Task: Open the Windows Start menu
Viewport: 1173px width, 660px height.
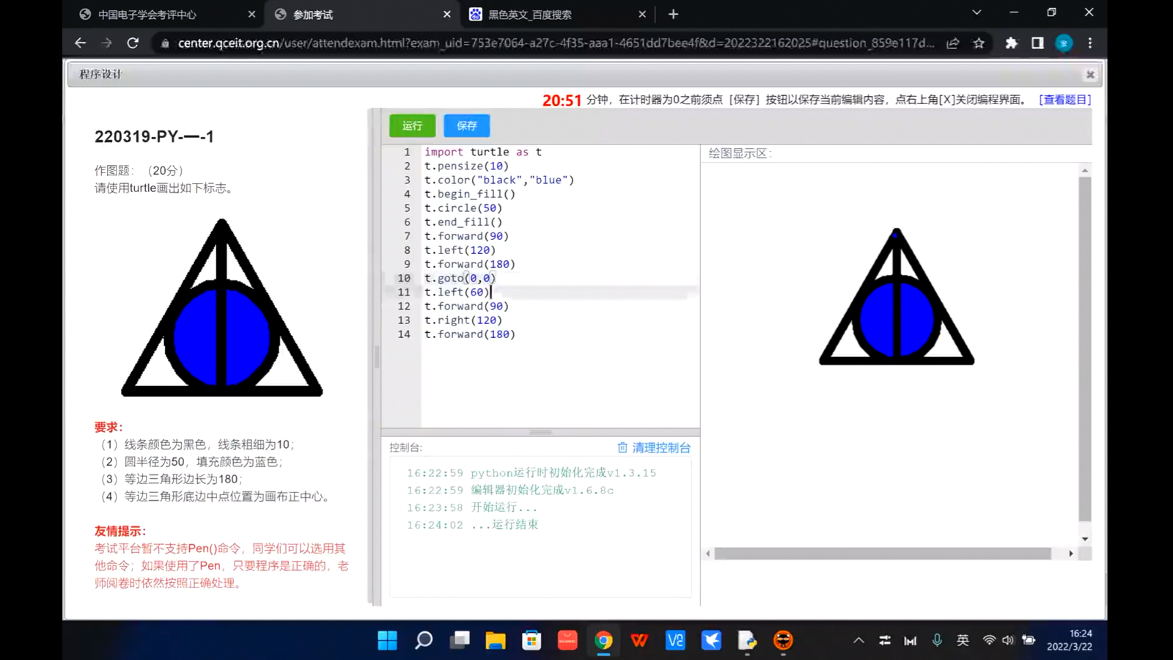Action: pos(387,640)
